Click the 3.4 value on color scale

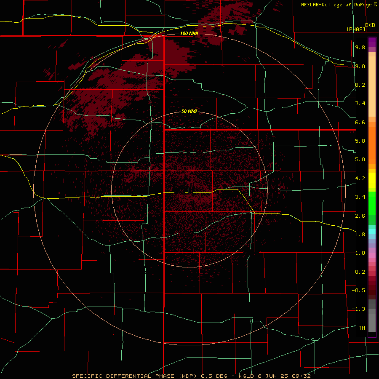[360, 197]
